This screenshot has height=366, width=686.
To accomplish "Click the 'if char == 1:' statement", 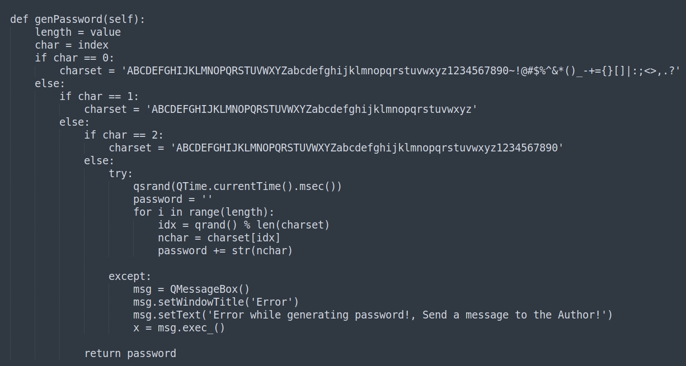I will pos(99,97).
